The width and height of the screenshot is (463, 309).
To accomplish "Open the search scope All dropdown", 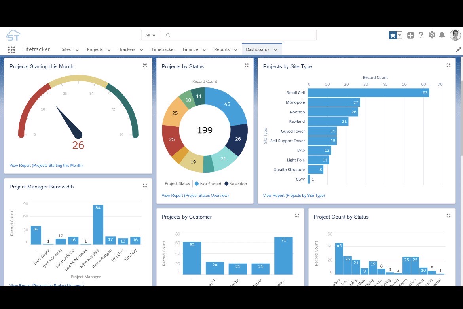I will [x=150, y=35].
